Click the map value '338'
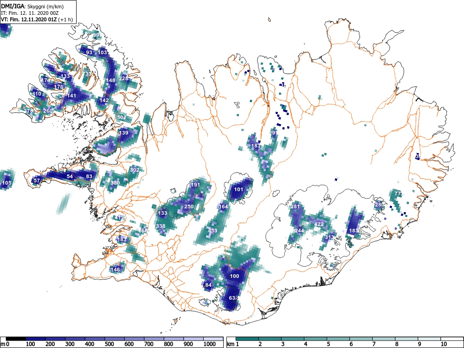Image resolution: width=464 pixels, height=348 pixels. pyautogui.click(x=161, y=226)
